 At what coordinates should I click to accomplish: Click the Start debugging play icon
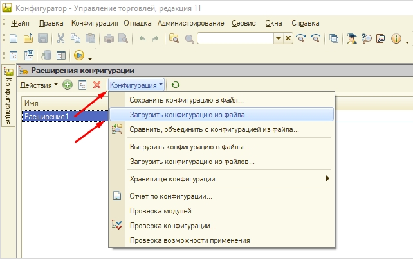(x=79, y=55)
